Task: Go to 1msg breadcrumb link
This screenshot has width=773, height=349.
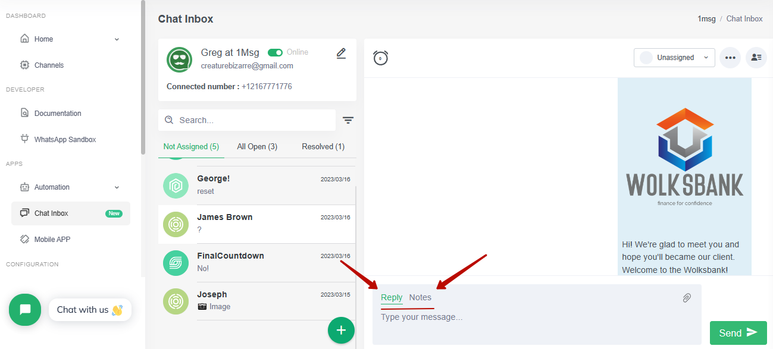Action: (706, 19)
